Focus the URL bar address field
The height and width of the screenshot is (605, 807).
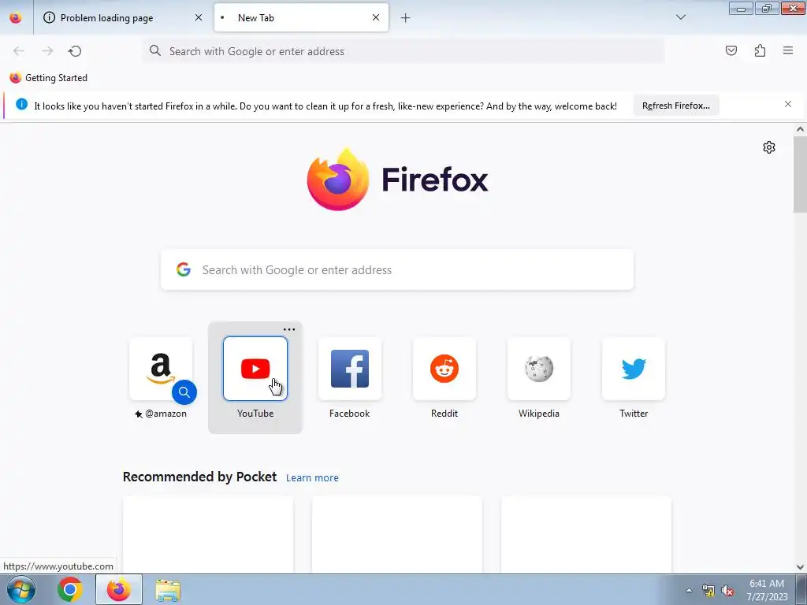coord(403,51)
